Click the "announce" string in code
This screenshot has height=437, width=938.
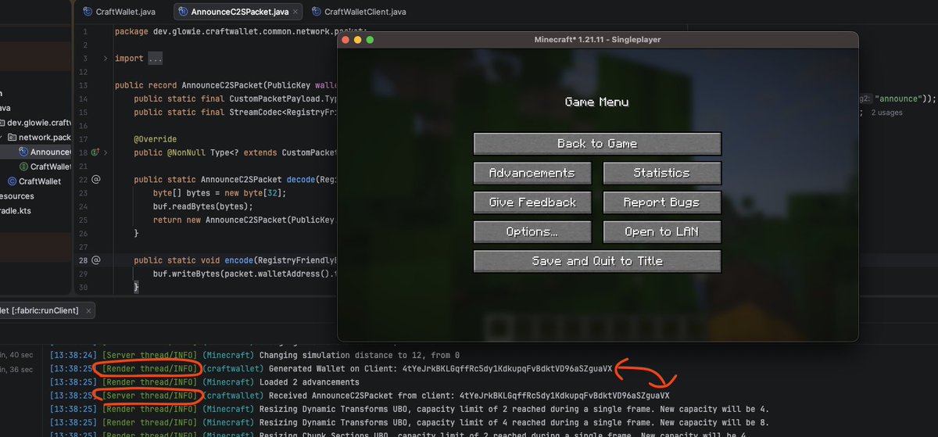pos(898,99)
